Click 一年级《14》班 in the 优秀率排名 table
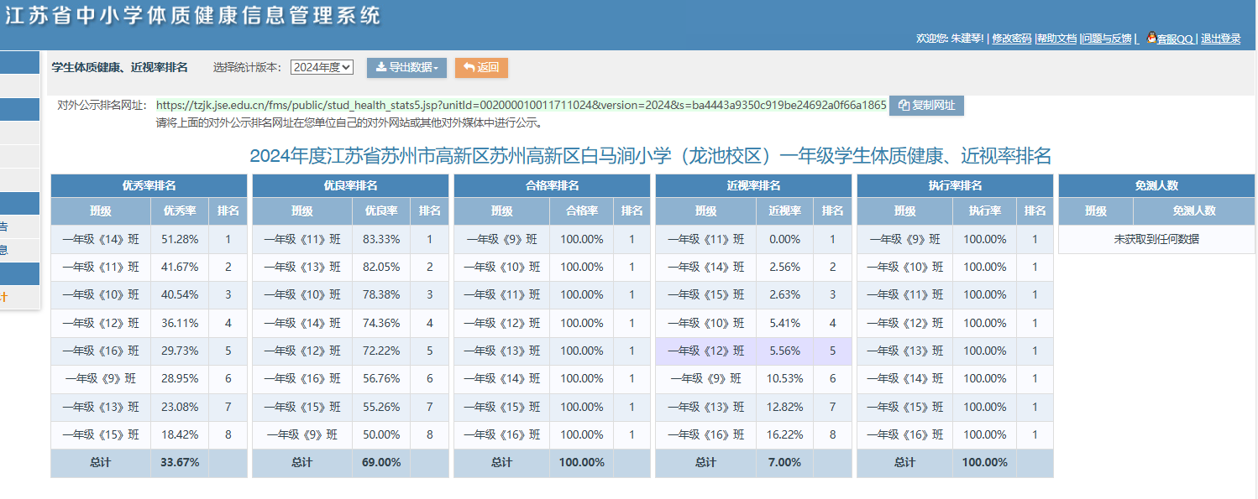 tap(101, 239)
